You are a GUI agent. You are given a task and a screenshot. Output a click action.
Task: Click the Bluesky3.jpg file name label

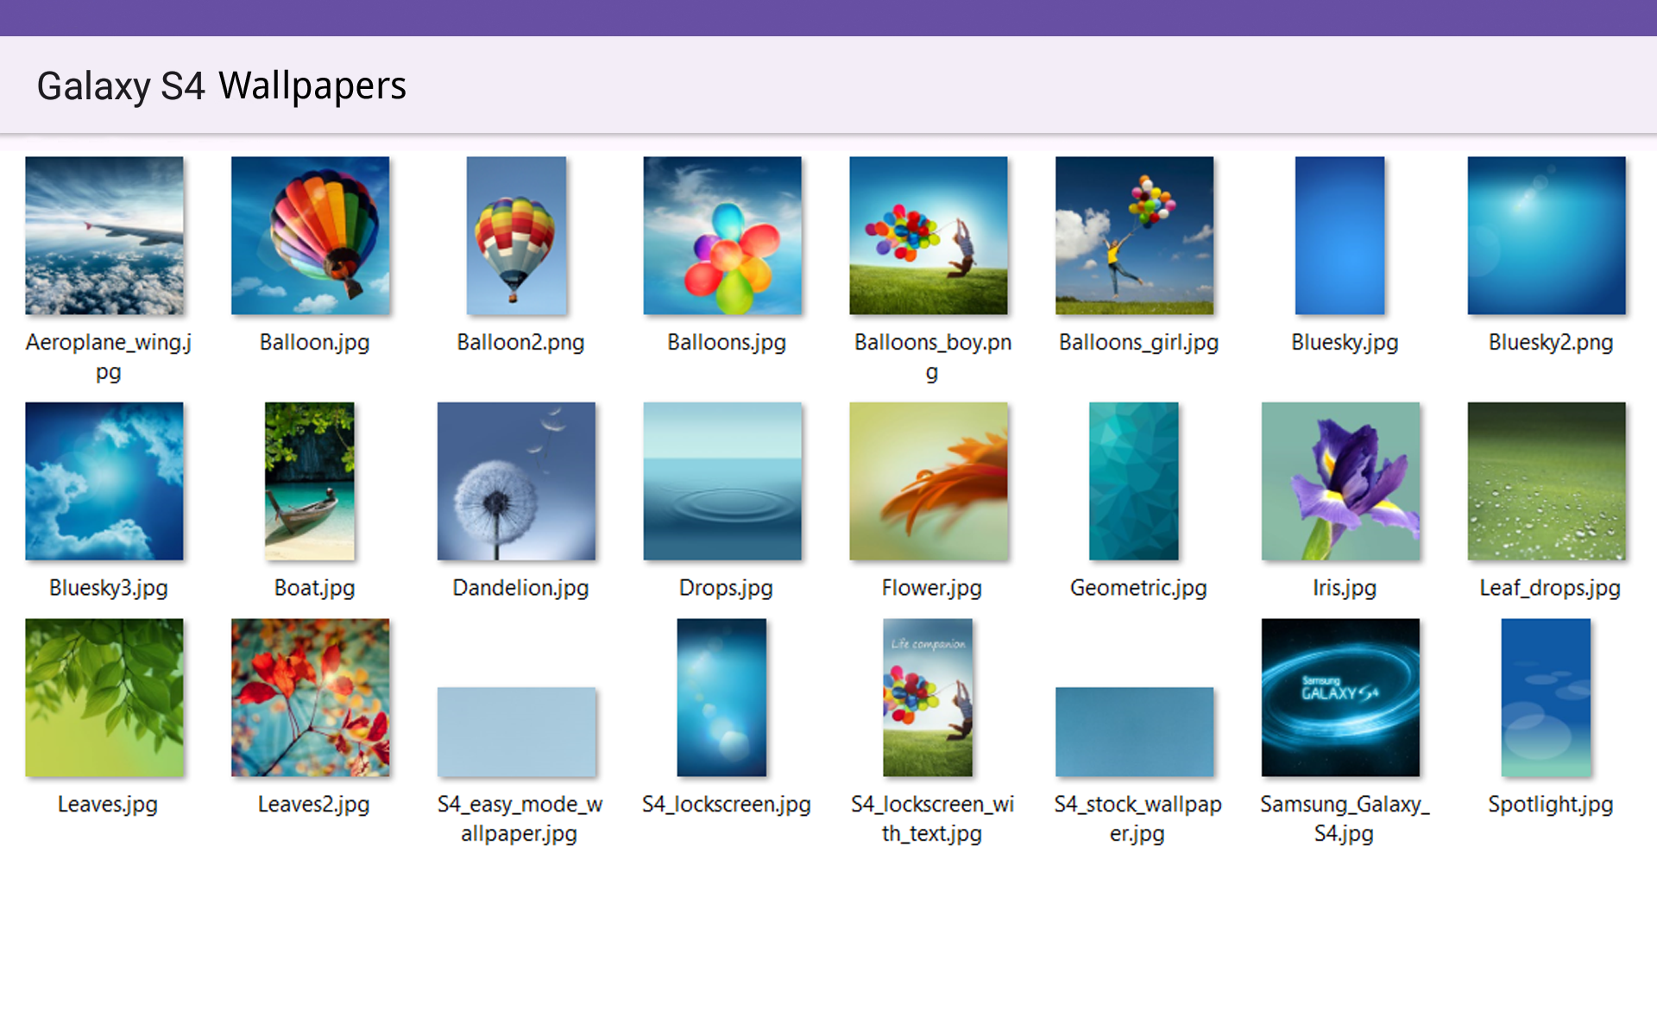[x=108, y=588]
